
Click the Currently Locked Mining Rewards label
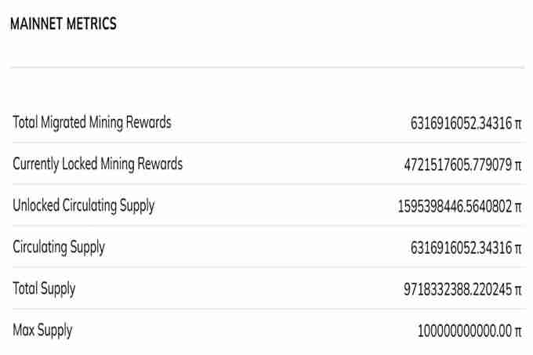coord(97,164)
